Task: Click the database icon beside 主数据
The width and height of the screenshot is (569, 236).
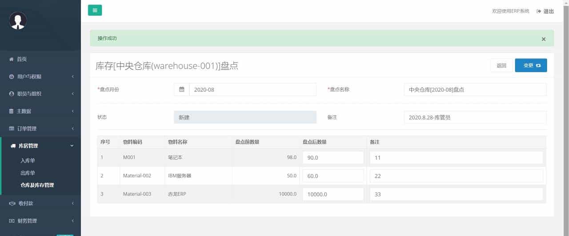Action: pos(12,111)
